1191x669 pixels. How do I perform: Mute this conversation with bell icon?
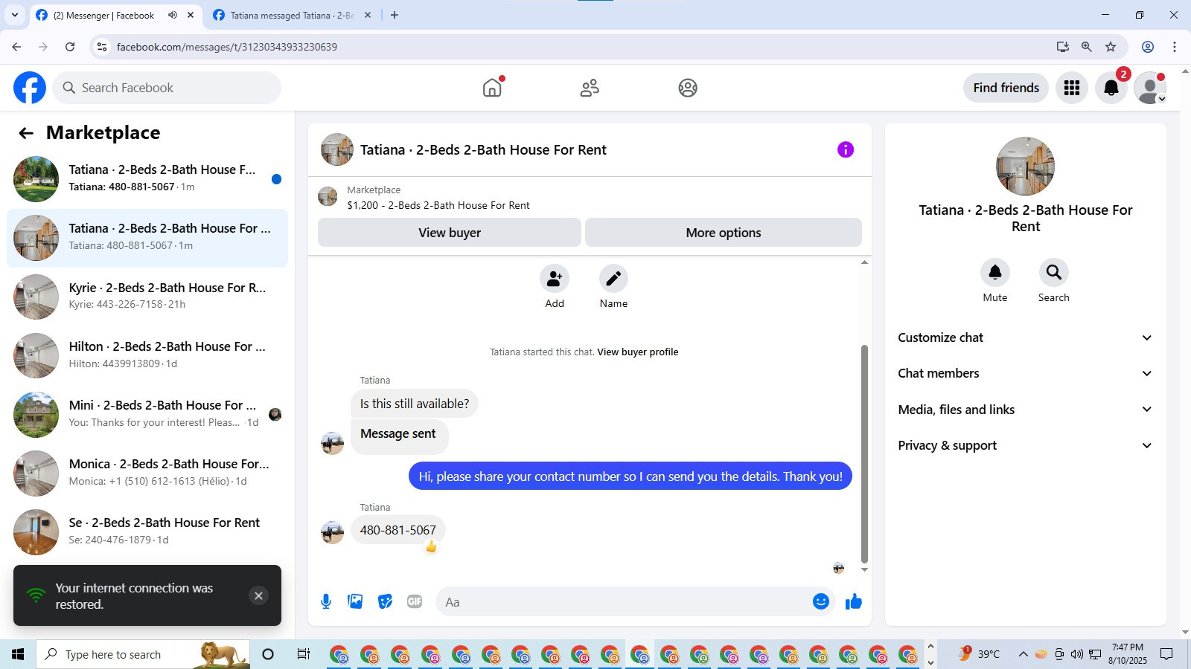[x=995, y=273]
